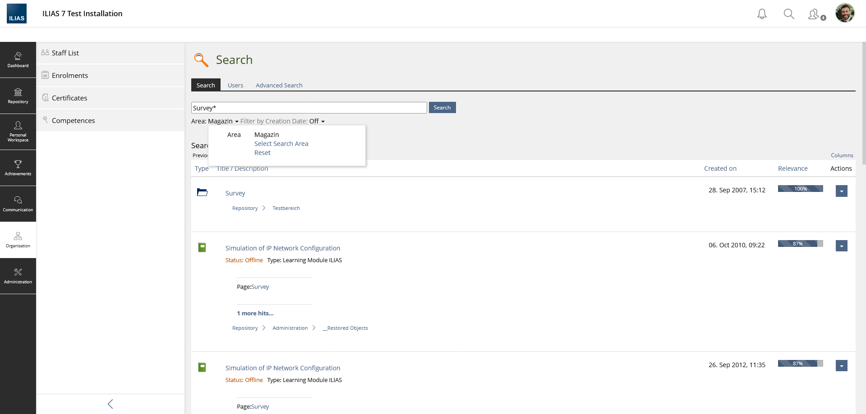This screenshot has width=866, height=414.
Task: Open Communication in the sidebar
Action: tap(18, 204)
